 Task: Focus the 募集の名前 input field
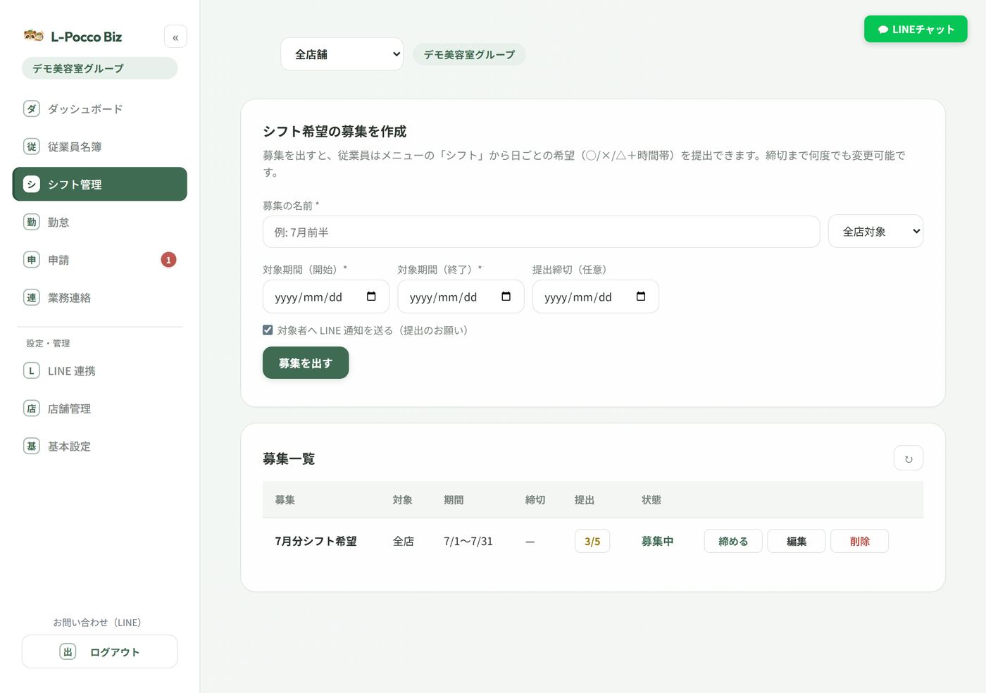[x=541, y=232]
